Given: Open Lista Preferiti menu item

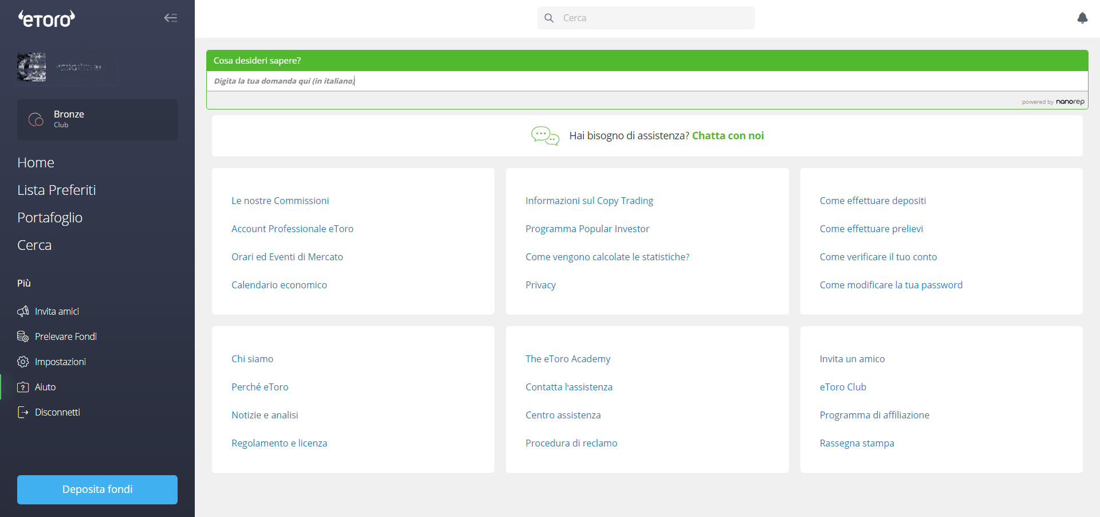Looking at the screenshot, I should pyautogui.click(x=57, y=190).
